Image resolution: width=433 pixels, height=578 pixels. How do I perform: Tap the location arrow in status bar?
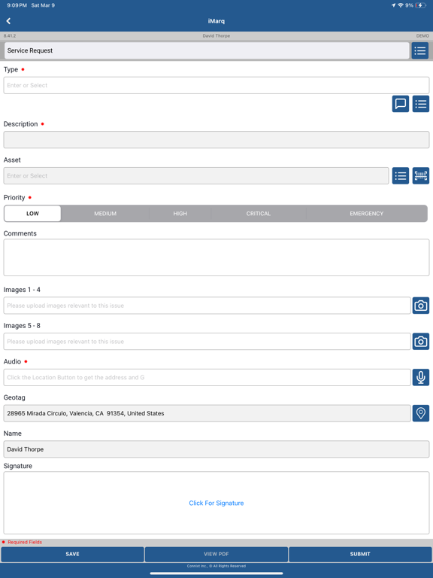[393, 5]
